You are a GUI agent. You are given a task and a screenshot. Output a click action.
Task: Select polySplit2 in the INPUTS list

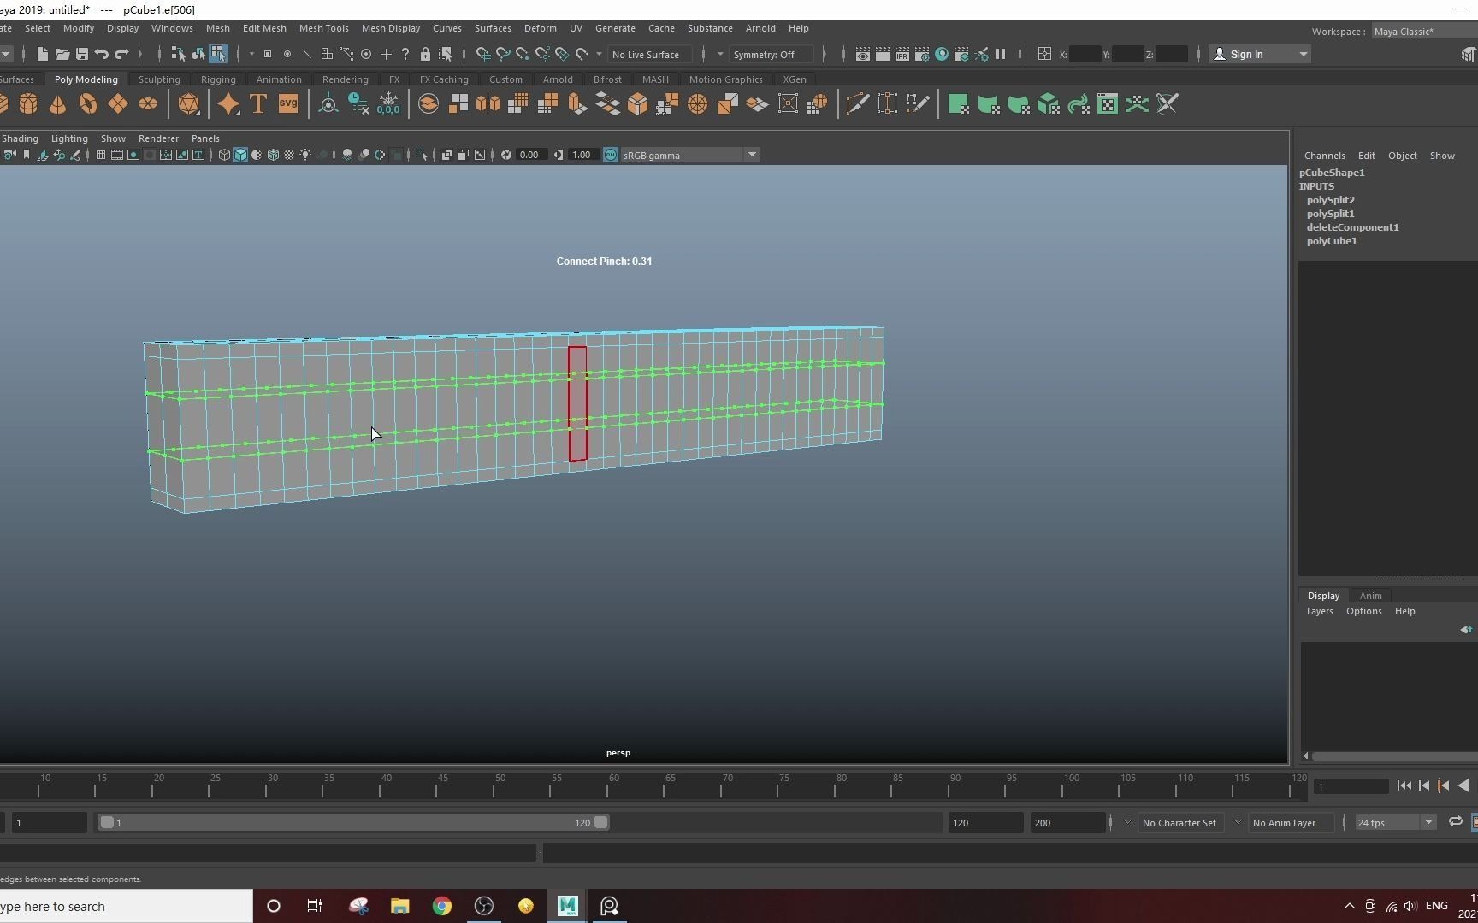[1330, 200]
